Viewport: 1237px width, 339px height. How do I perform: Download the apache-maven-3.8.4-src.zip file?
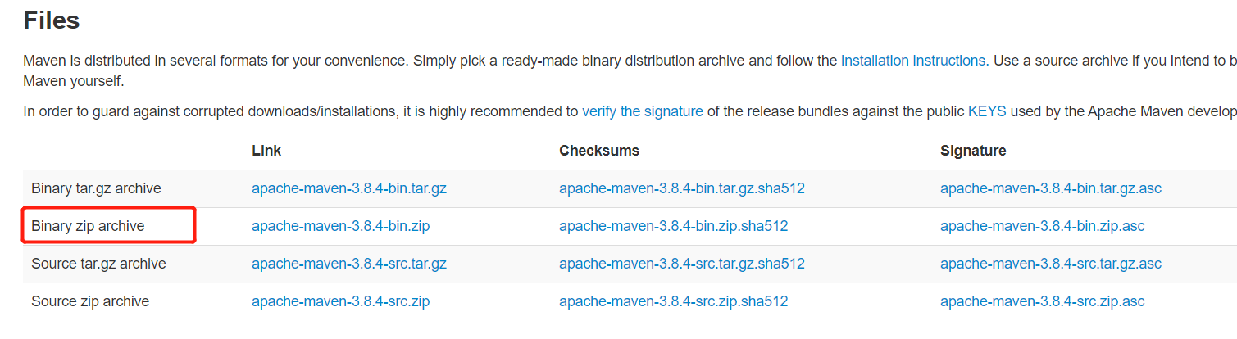pos(340,301)
